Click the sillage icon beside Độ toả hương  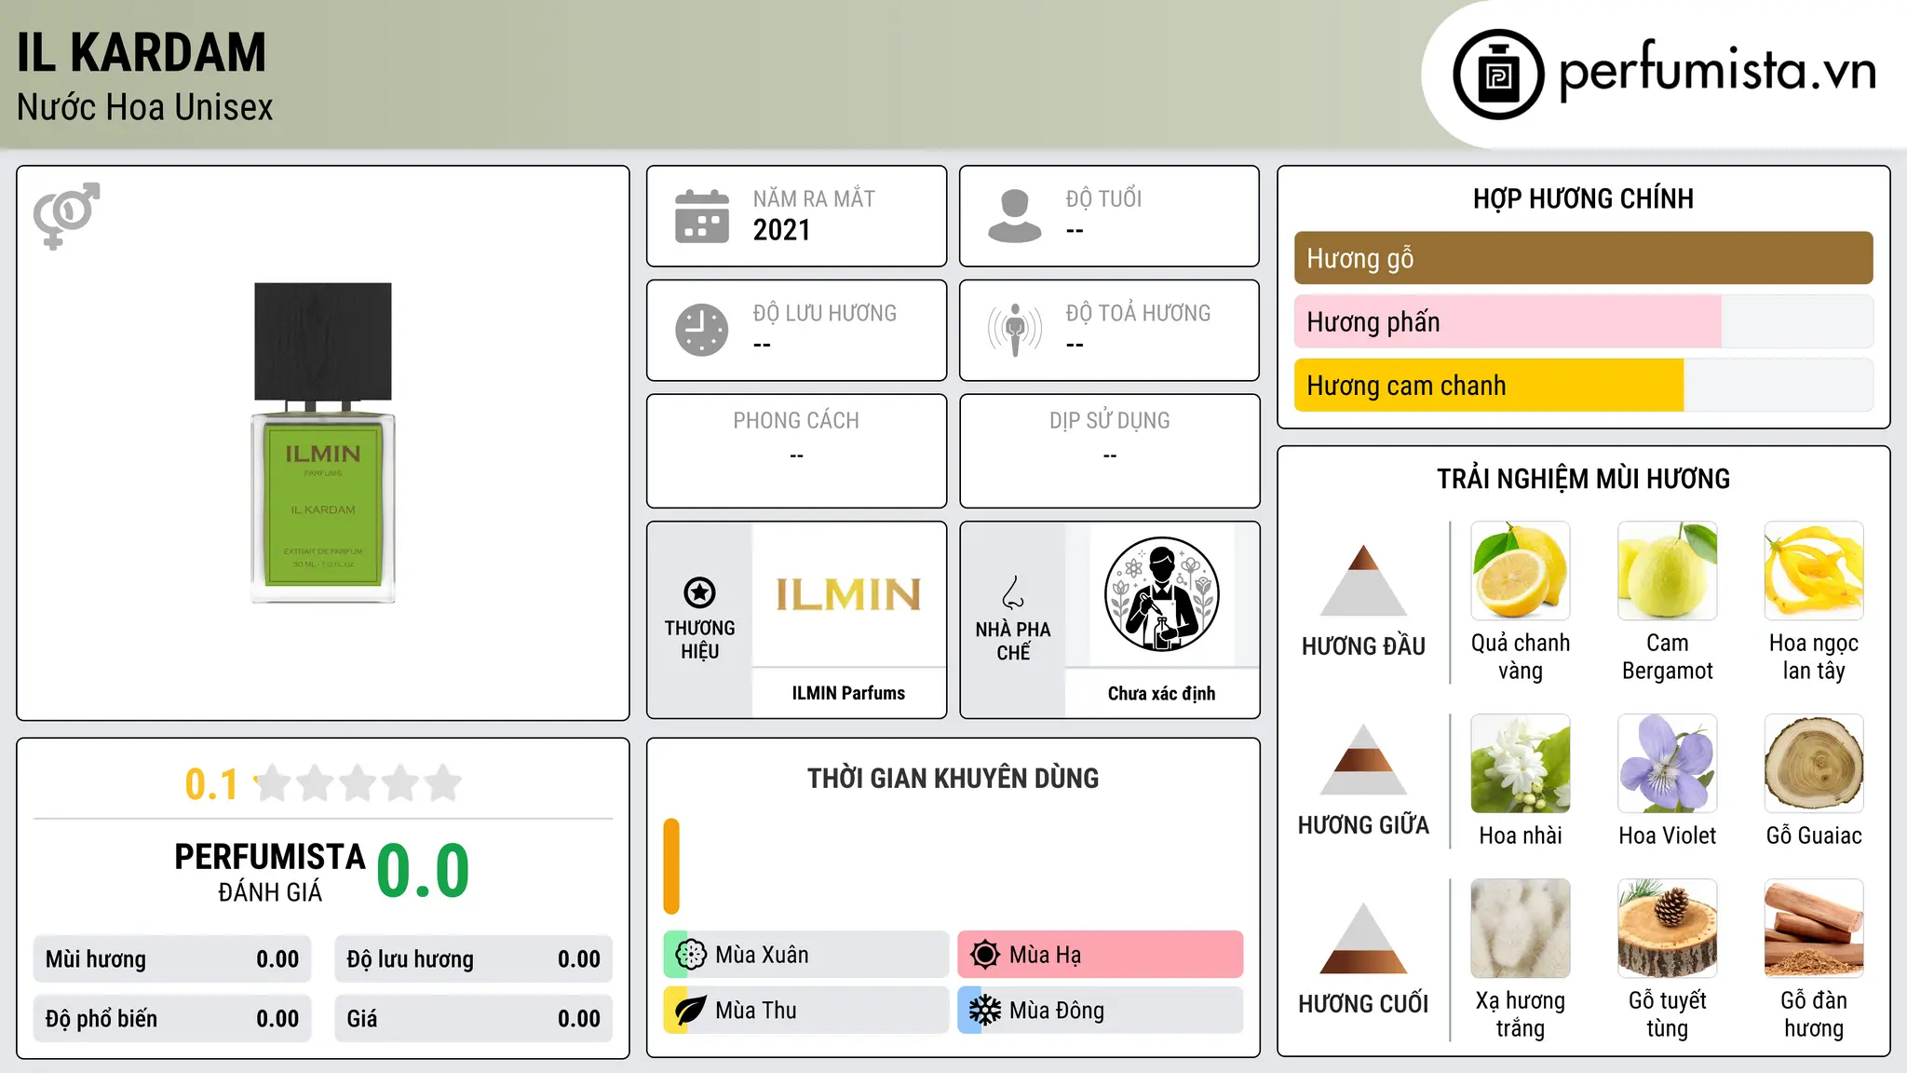coord(1014,330)
